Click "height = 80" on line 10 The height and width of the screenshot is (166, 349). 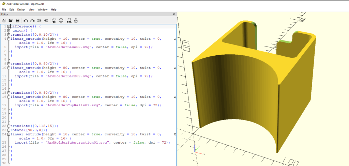click(x=56, y=68)
